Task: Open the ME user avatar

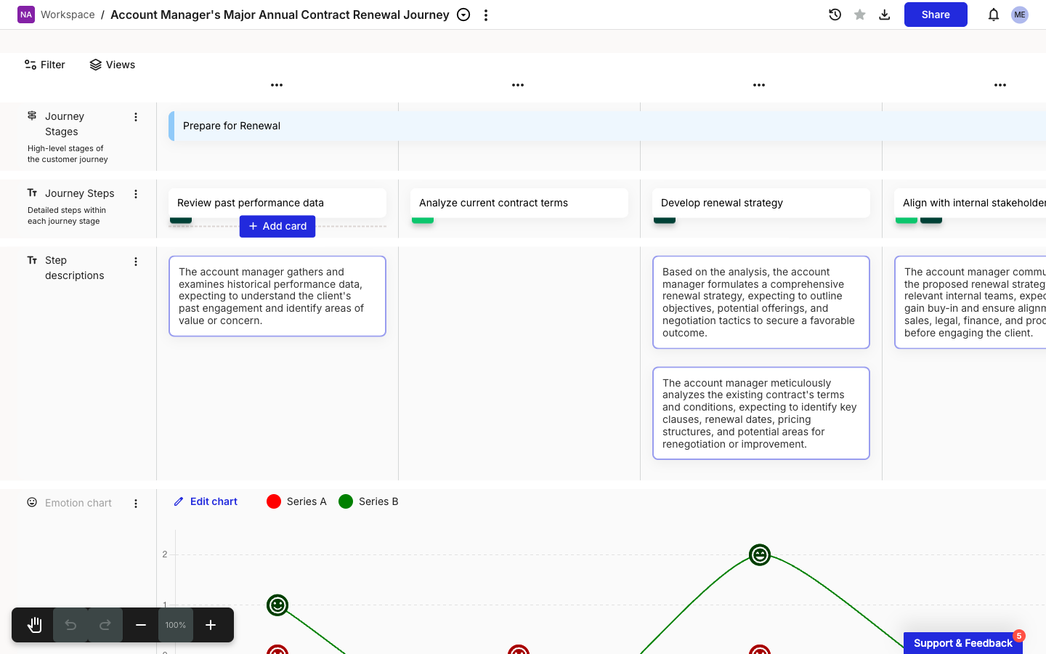Action: point(1020,15)
